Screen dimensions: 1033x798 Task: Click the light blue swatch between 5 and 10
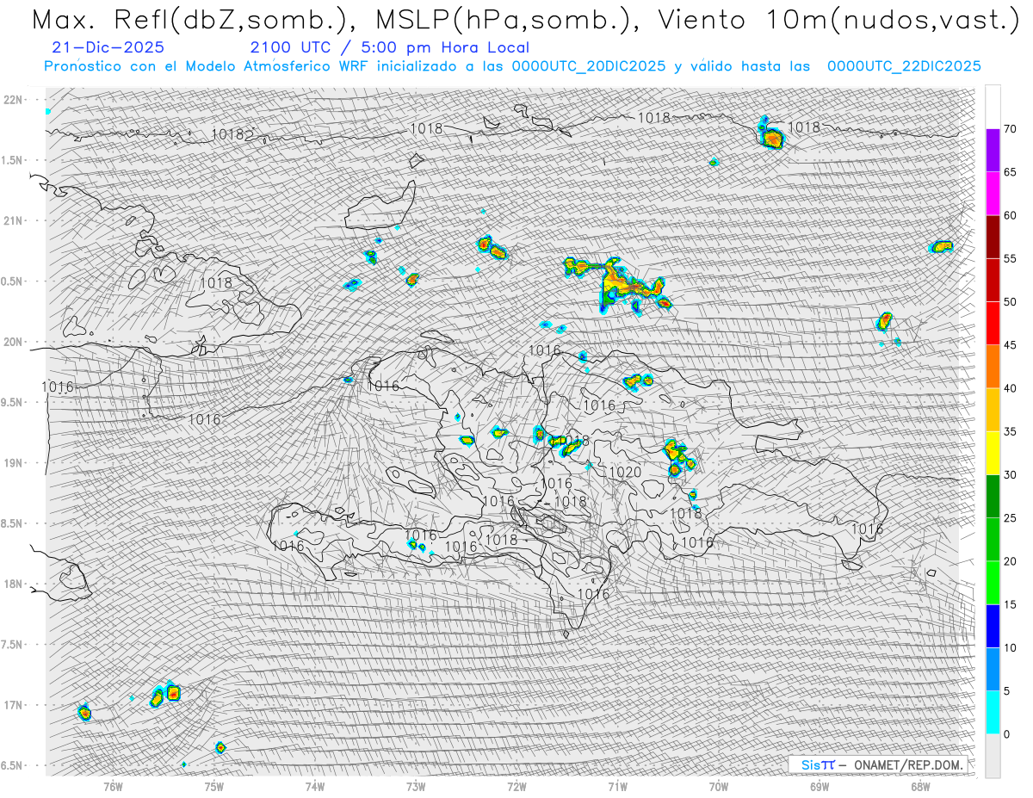tap(993, 670)
